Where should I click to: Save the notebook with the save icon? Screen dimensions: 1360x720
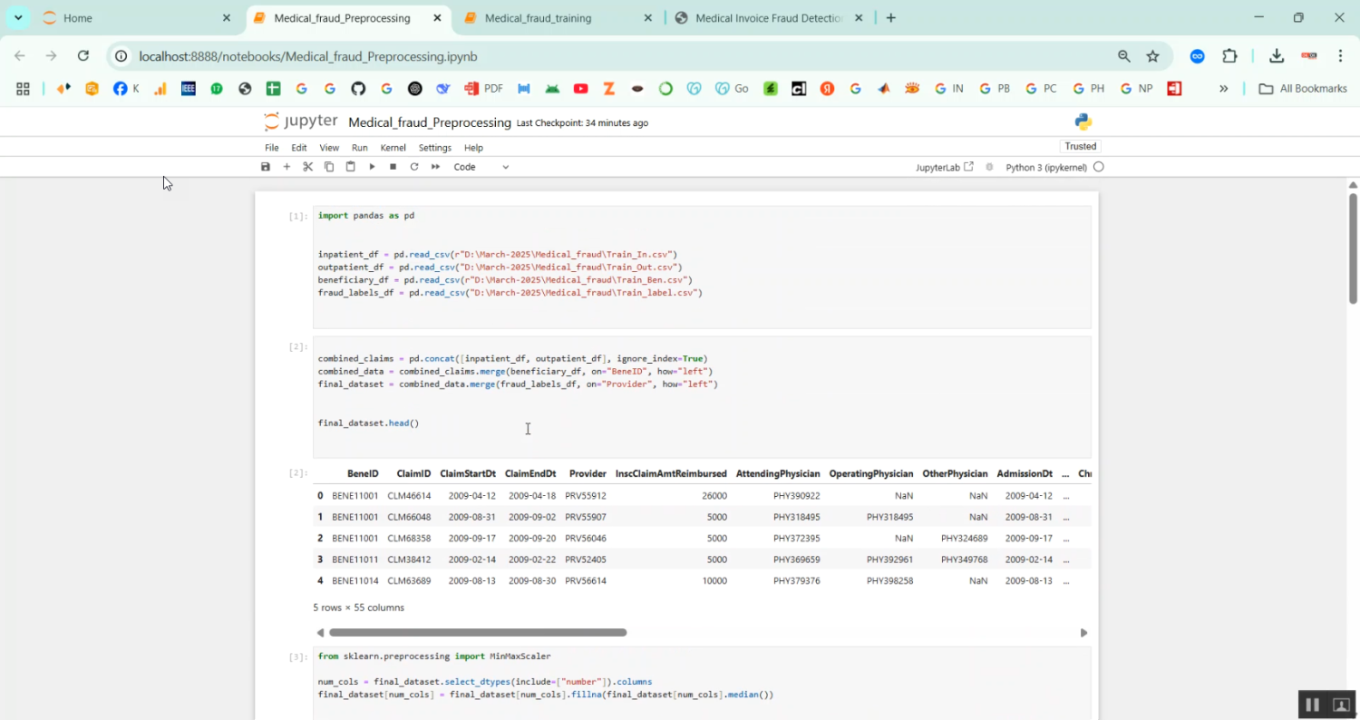coord(266,167)
